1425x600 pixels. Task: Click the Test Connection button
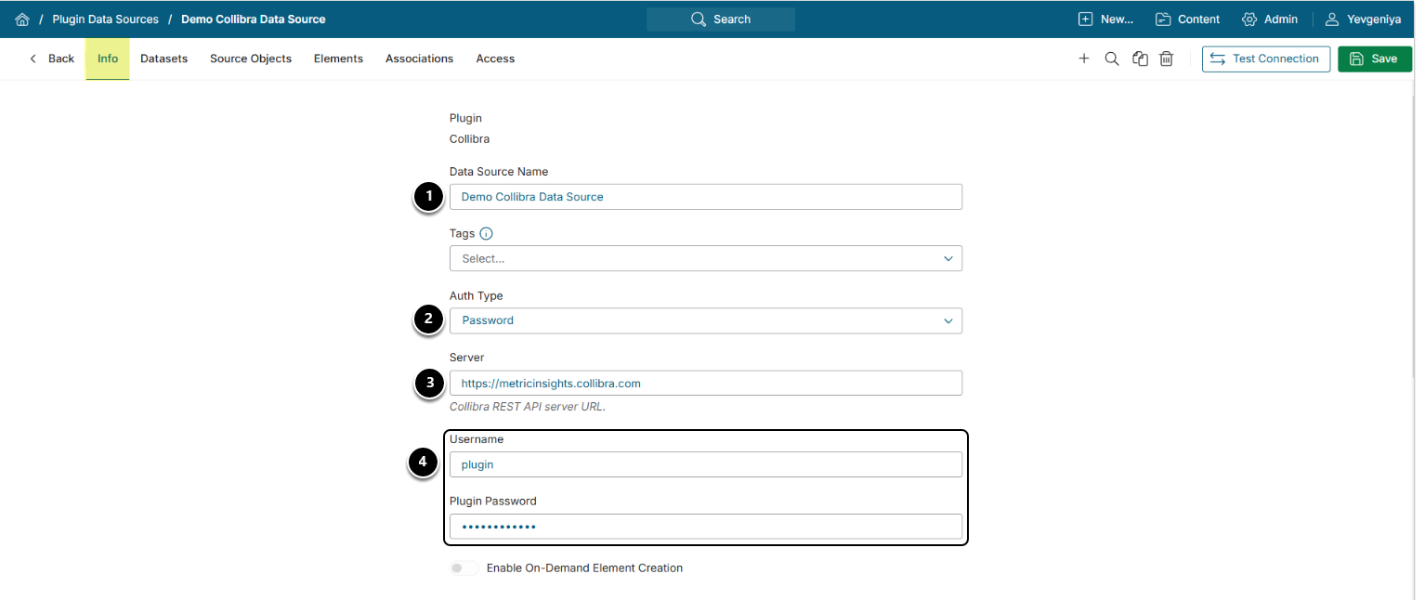click(x=1265, y=59)
